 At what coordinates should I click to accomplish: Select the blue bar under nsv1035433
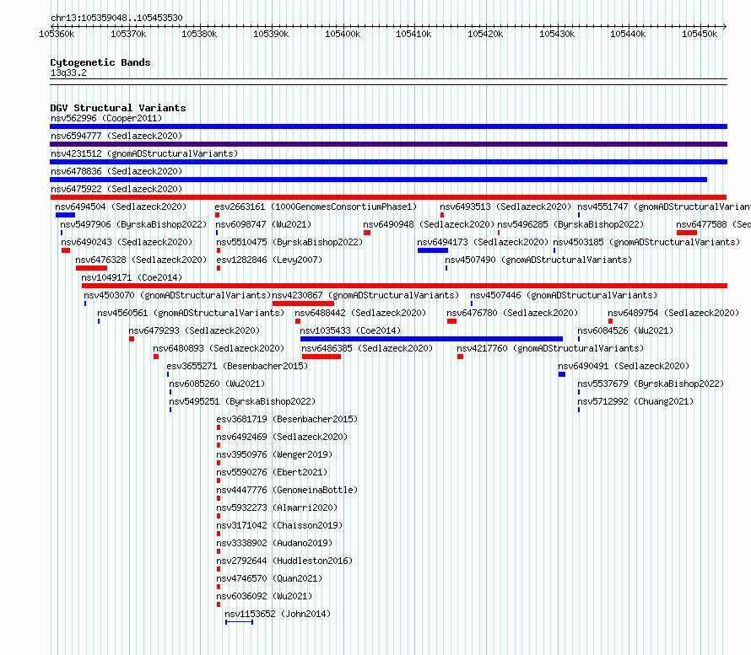[x=431, y=339]
